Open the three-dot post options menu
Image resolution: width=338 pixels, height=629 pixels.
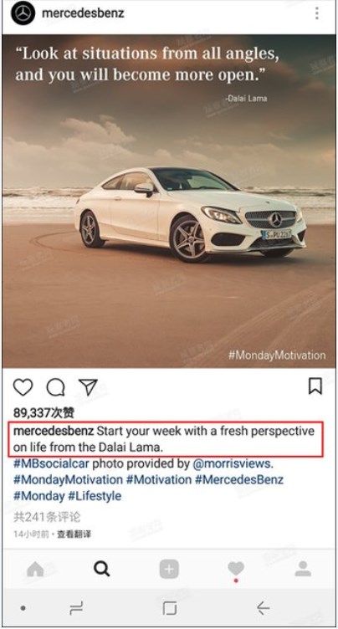[x=317, y=13]
